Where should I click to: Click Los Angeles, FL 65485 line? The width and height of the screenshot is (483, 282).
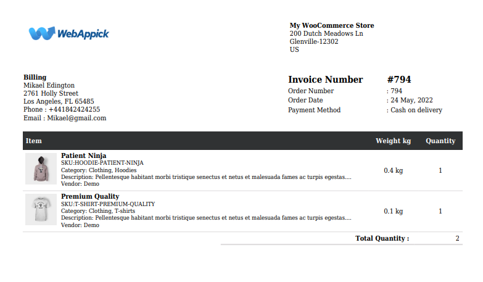coord(59,101)
